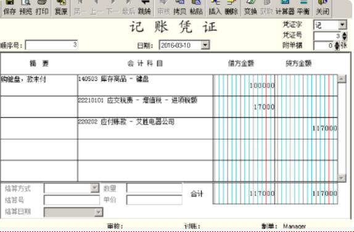The image size is (354, 232).
Task: Click the 借方金额 column header
Action: tap(241, 64)
